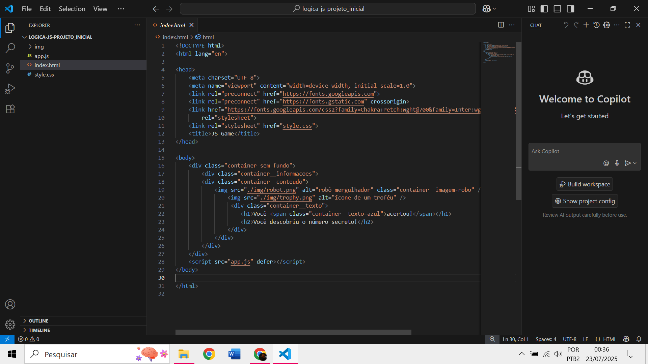648x364 pixels.
Task: Change LF end of line sequence
Action: click(586, 339)
